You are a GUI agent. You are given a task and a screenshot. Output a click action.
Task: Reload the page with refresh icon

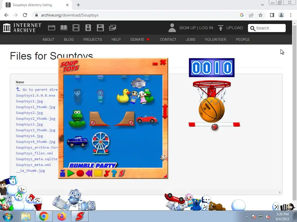(25, 15)
